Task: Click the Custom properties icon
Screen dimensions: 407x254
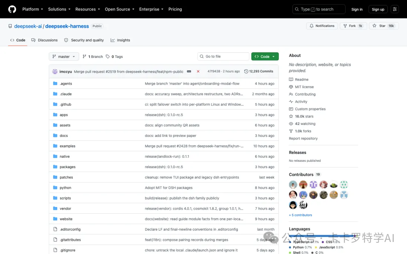Action: (291, 109)
